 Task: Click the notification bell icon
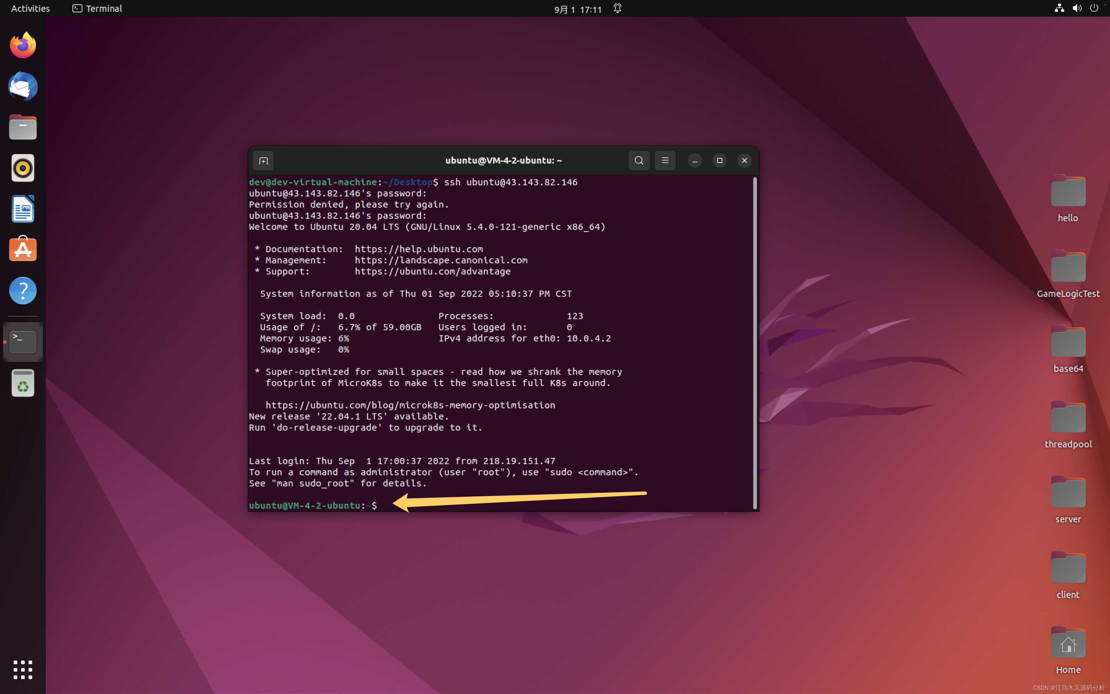617,8
